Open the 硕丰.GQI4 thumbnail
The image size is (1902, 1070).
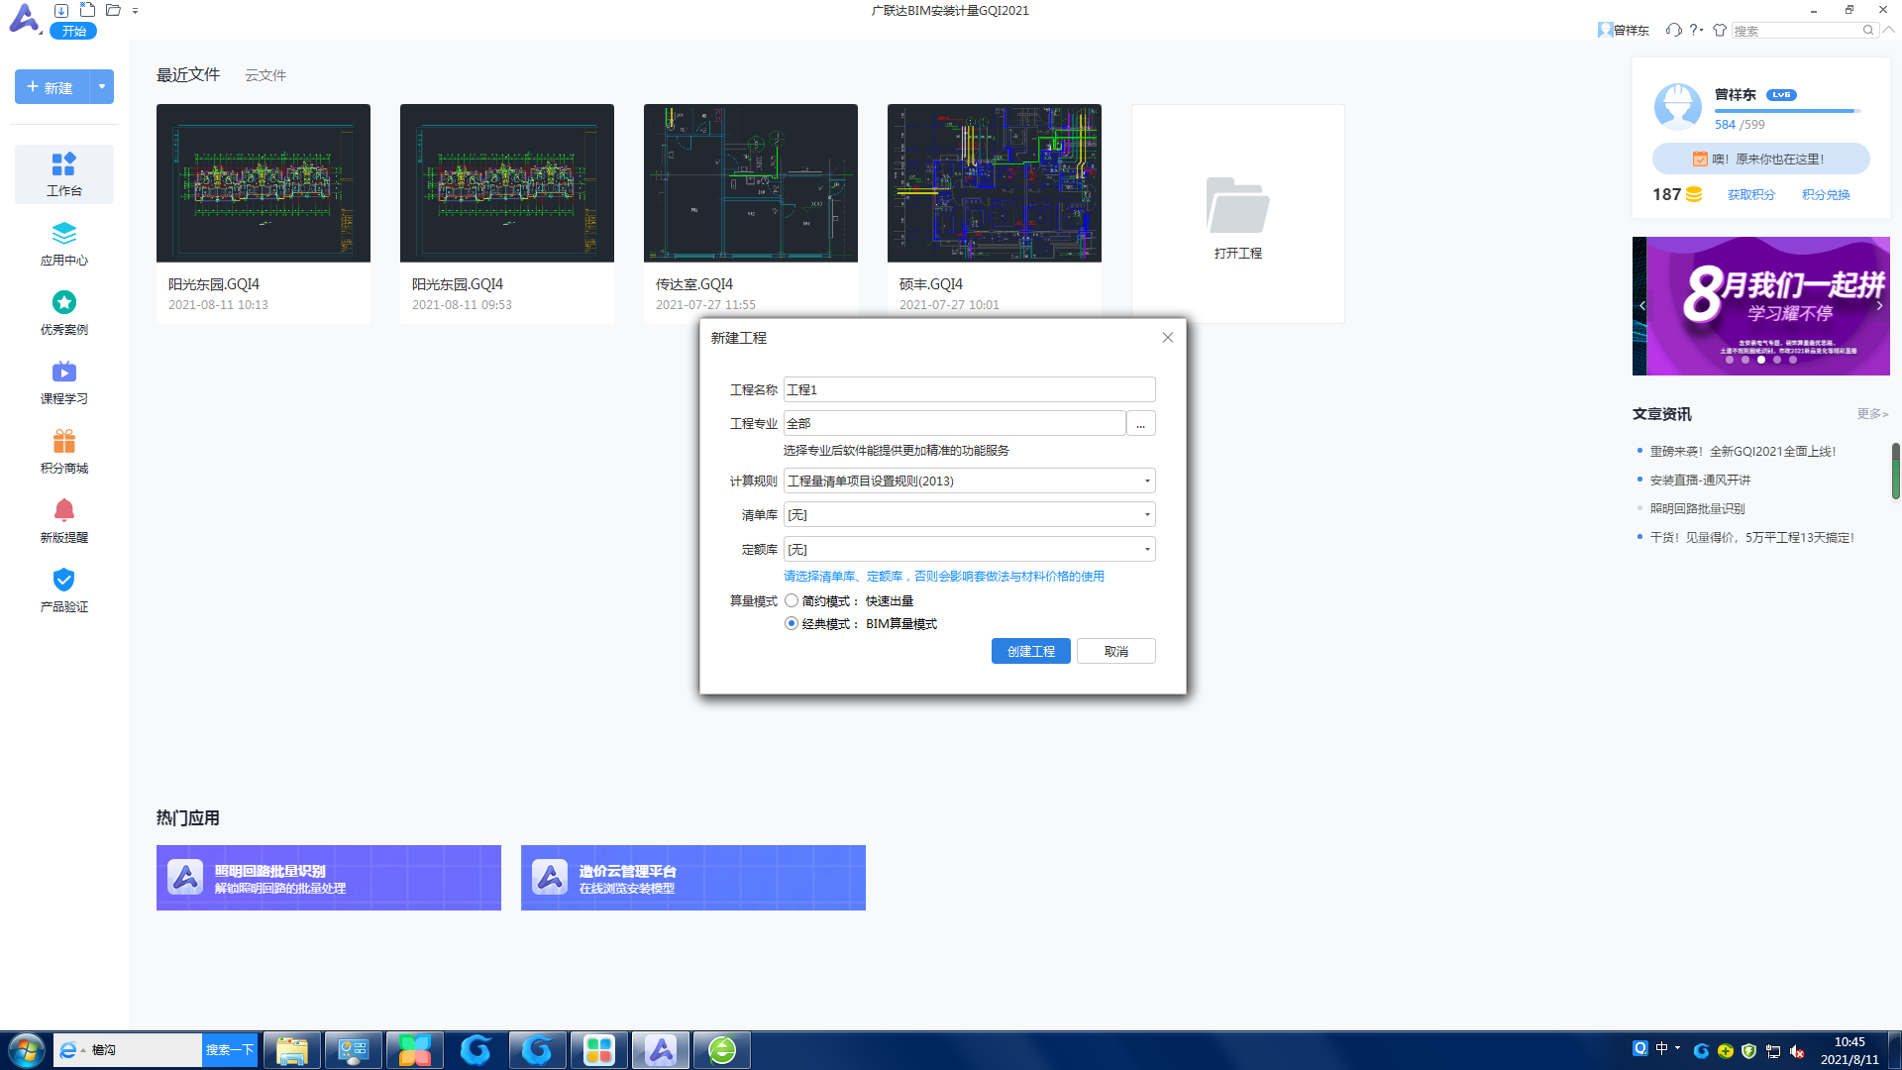995,183
